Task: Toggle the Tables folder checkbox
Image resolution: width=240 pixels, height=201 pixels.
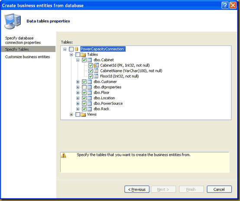Action: pyautogui.click(x=78, y=55)
